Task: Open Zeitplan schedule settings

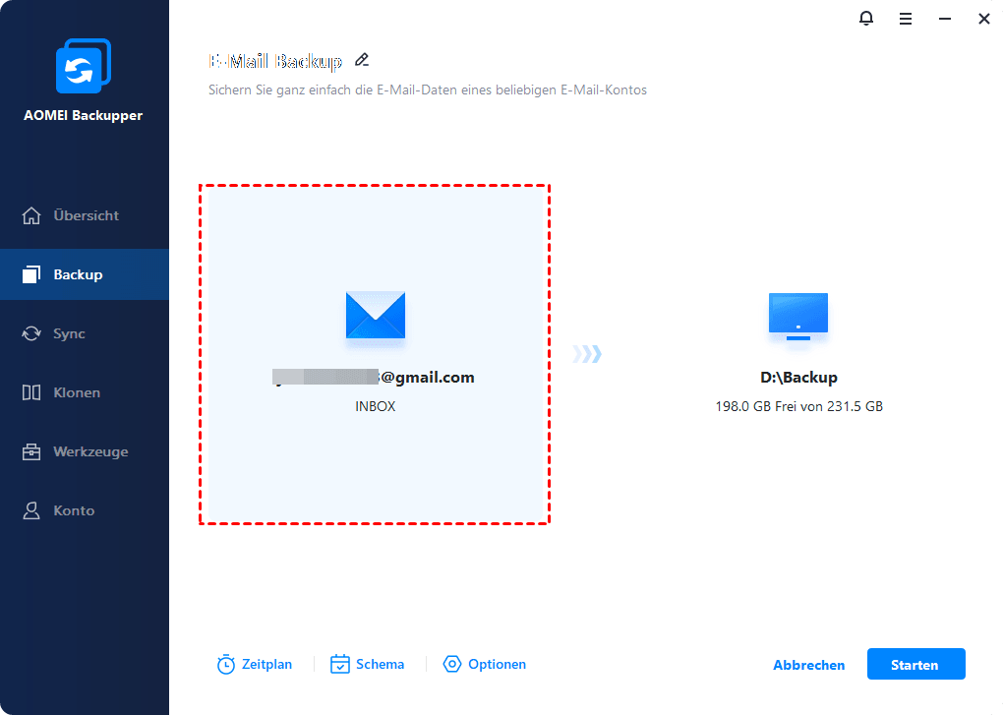Action: (255, 665)
